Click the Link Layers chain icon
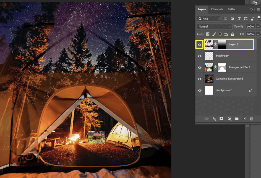Screen dimensions: 261x178 [x=207, y=119]
